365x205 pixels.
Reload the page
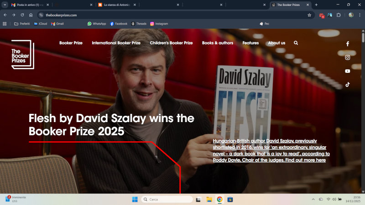22,15
